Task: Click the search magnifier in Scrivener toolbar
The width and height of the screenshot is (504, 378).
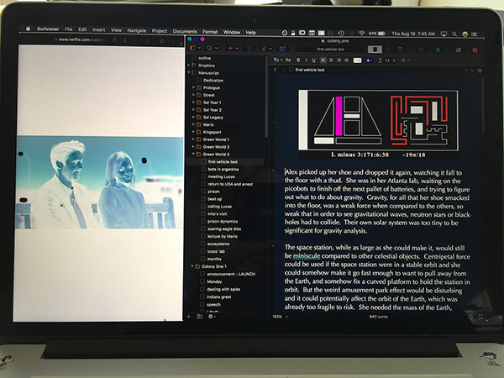Action: pyautogui.click(x=209, y=48)
